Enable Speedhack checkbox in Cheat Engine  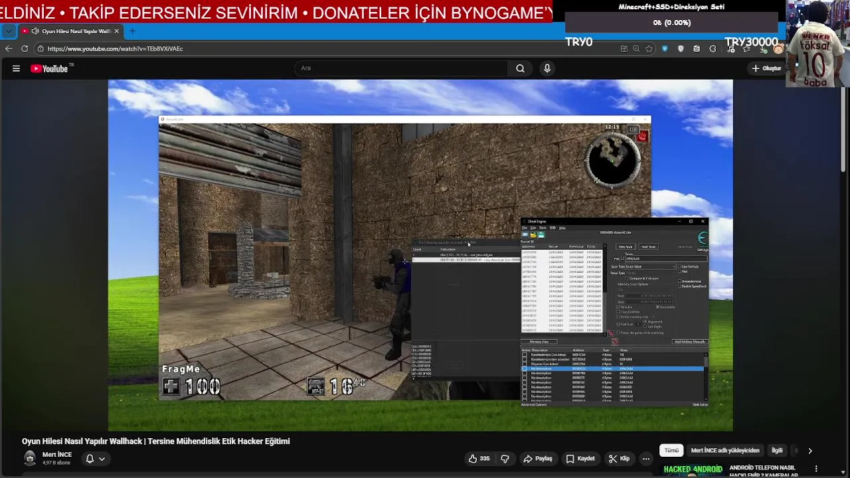click(x=679, y=286)
